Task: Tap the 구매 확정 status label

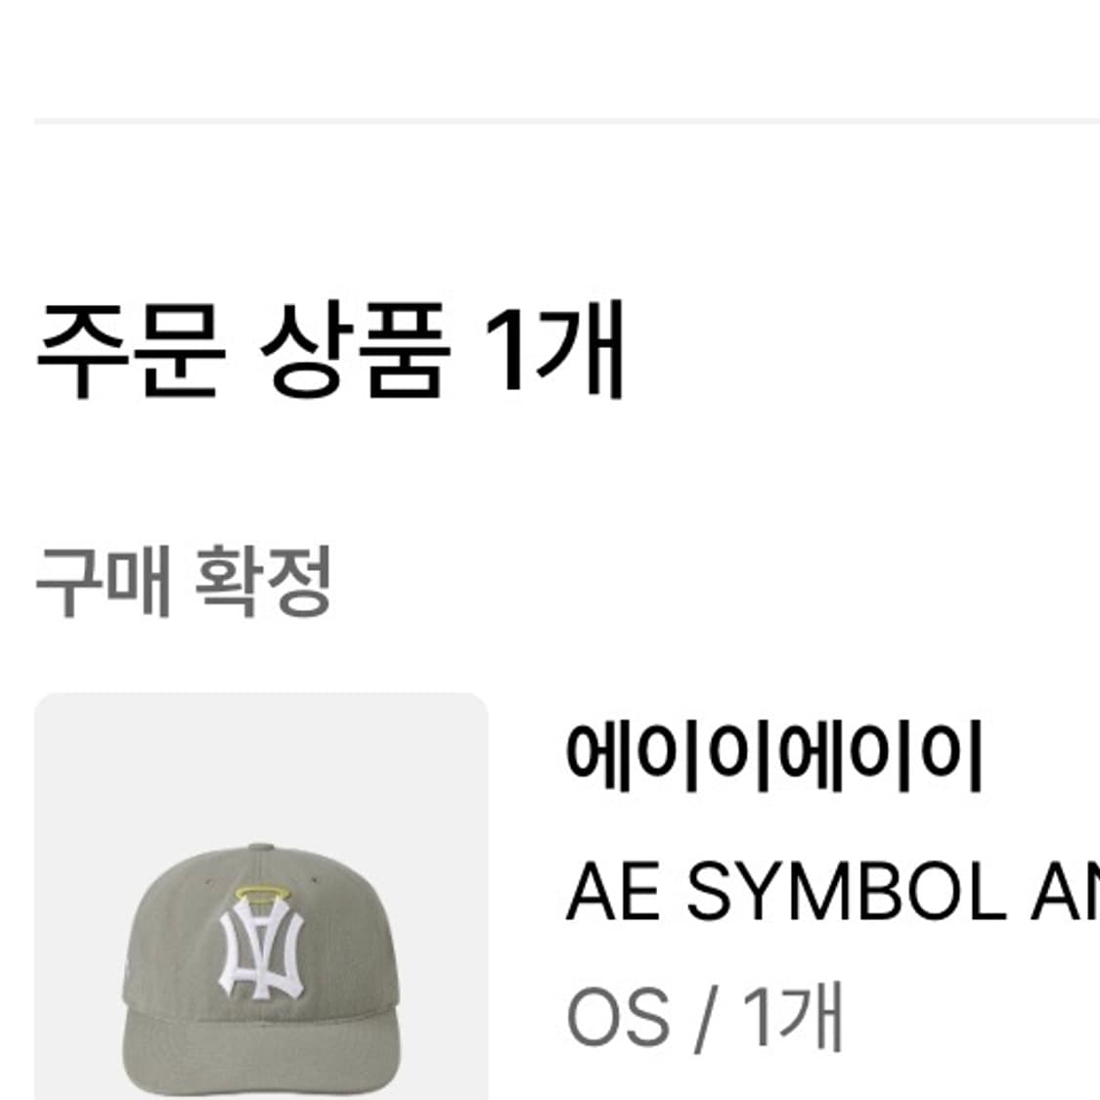Action: pos(183,582)
